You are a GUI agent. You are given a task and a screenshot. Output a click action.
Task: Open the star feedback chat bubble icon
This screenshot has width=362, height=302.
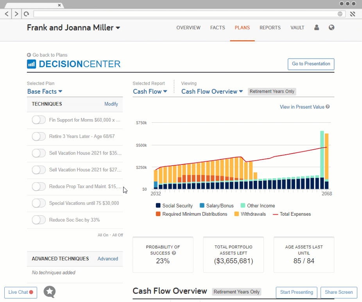click(x=50, y=291)
